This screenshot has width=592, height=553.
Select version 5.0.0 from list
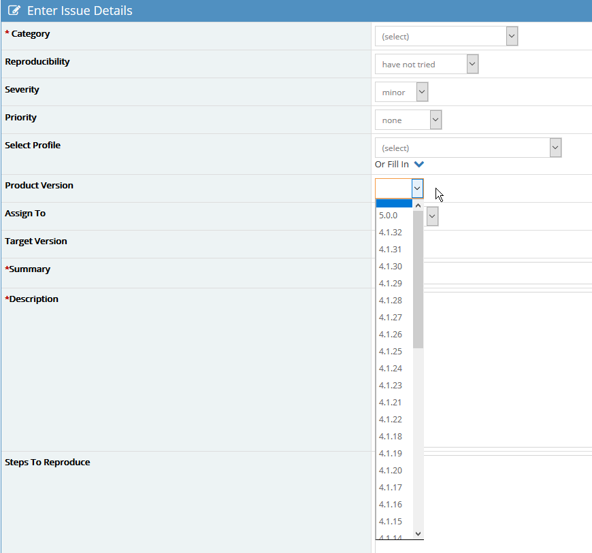389,216
